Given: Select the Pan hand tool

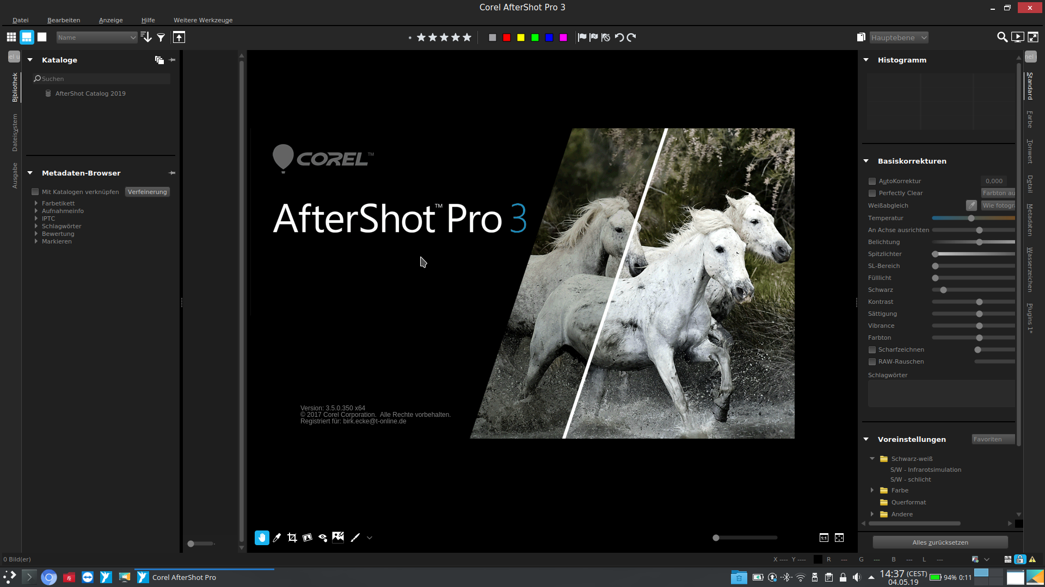Looking at the screenshot, I should click(x=262, y=538).
